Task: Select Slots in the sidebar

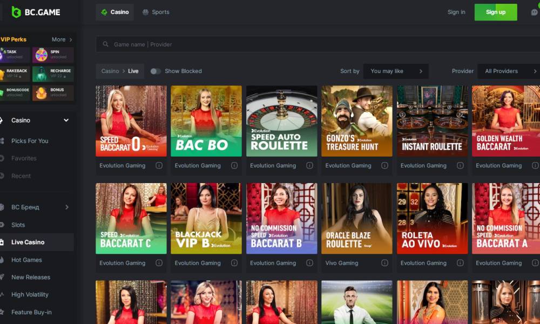Action: (18, 225)
